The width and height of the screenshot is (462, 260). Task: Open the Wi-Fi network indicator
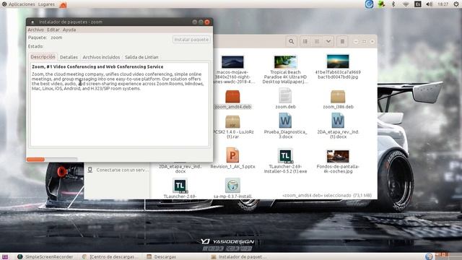[x=406, y=4]
